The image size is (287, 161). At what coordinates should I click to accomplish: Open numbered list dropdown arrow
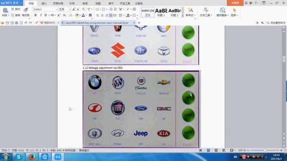(107, 9)
